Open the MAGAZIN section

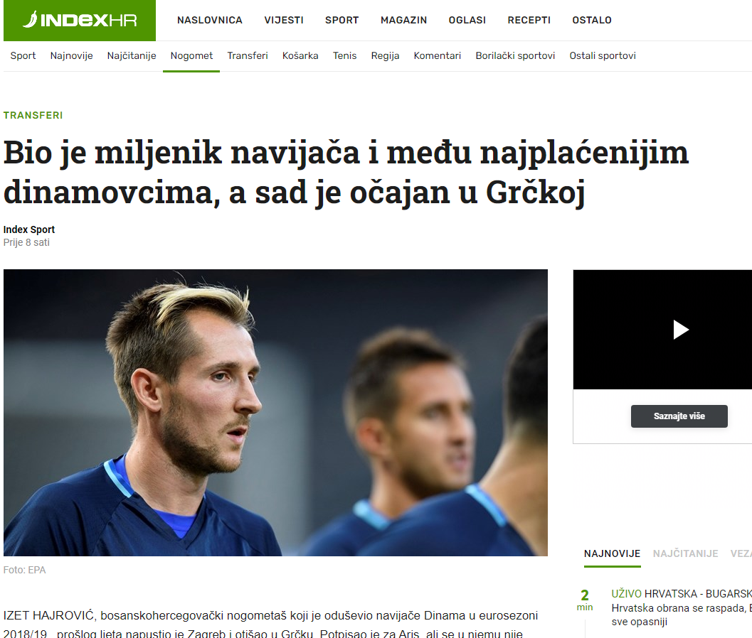tap(403, 20)
